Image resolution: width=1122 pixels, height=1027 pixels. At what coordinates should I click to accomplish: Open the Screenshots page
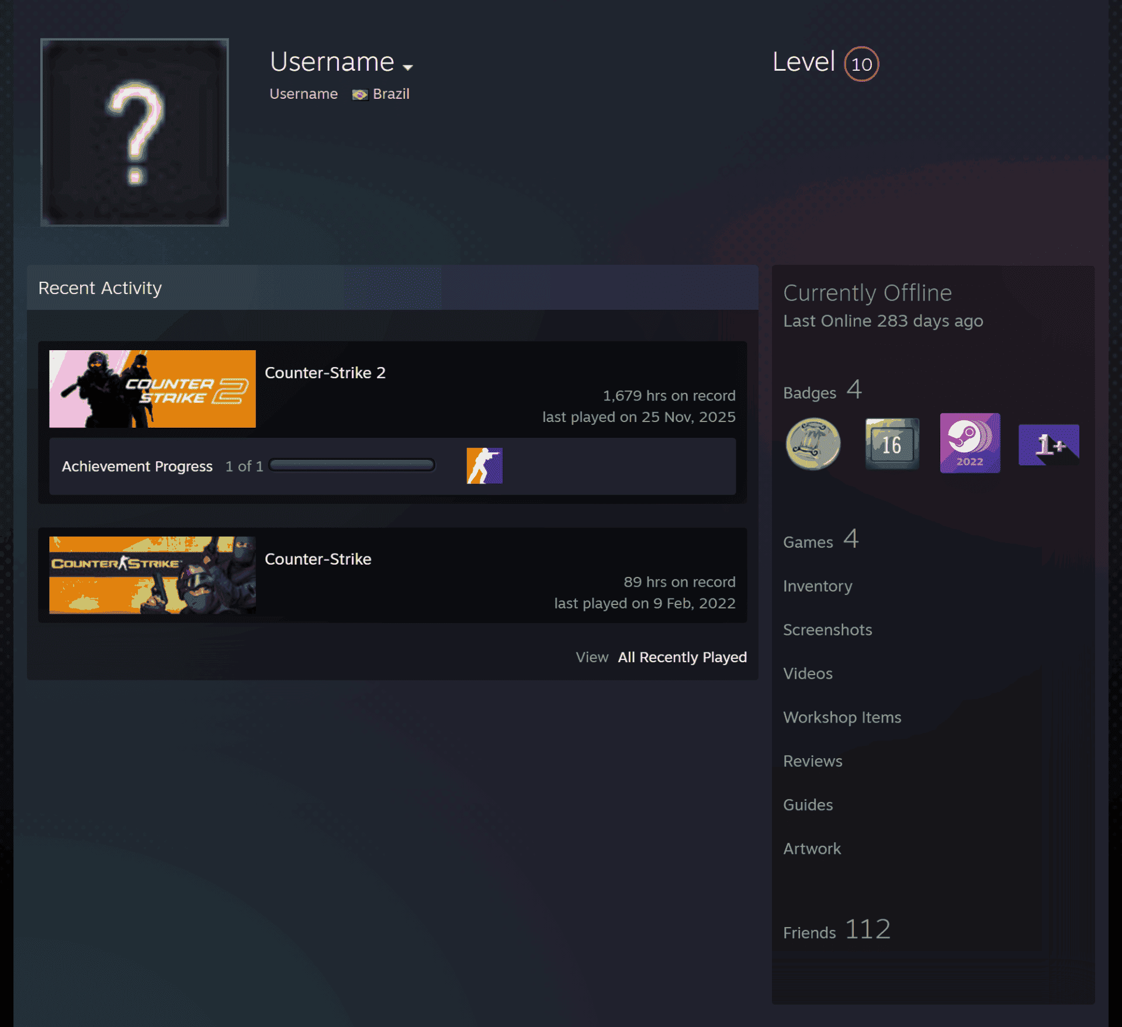(x=827, y=630)
